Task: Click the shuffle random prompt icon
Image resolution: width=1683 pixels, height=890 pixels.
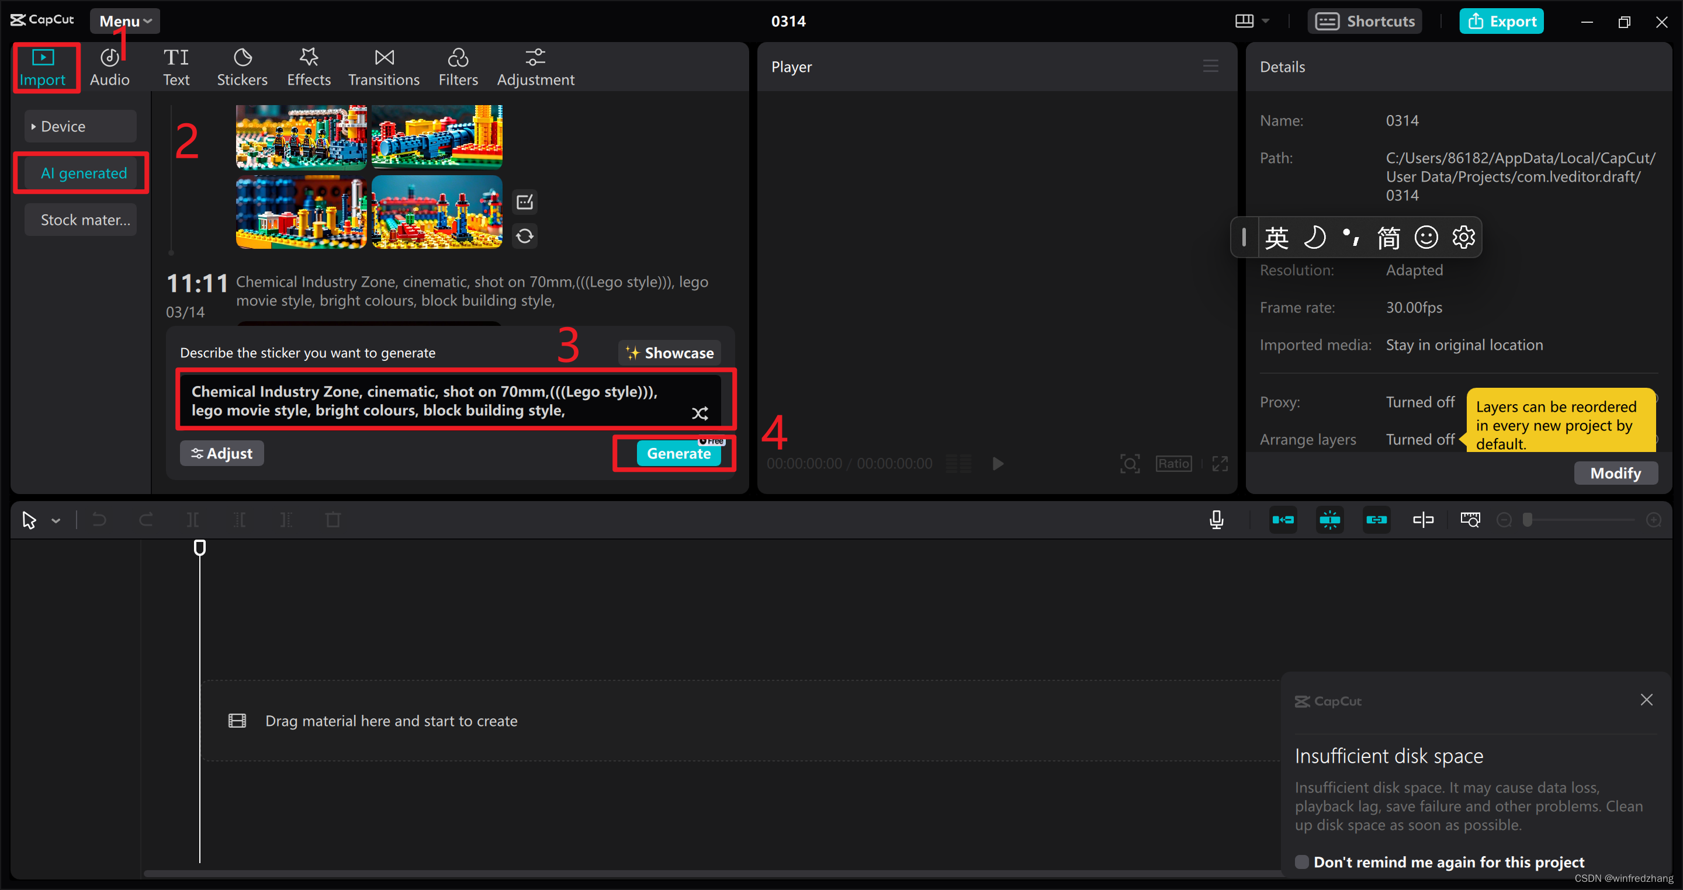Action: tap(699, 413)
